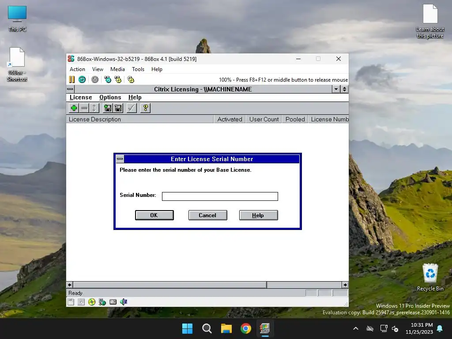Click the diskette with question mark icon
Screen dimensions: 452x339
point(118,108)
